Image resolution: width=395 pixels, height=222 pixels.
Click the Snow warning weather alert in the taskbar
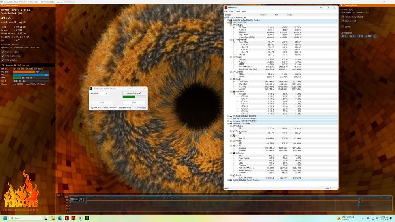pyautogui.click(x=345, y=218)
